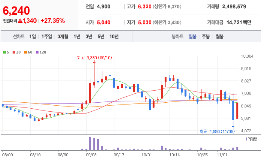Click the red up triangle beside 1,340
Image resolution: width=261 pixels, height=162 pixels.
coord(20,21)
